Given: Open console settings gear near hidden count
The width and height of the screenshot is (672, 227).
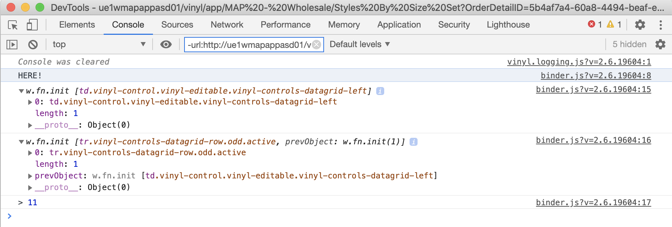Looking at the screenshot, I should [x=660, y=45].
